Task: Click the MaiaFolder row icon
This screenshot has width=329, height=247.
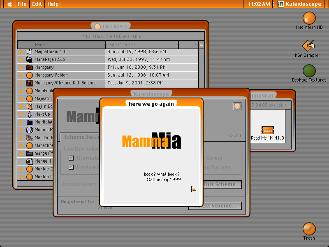Action: [x=30, y=91]
